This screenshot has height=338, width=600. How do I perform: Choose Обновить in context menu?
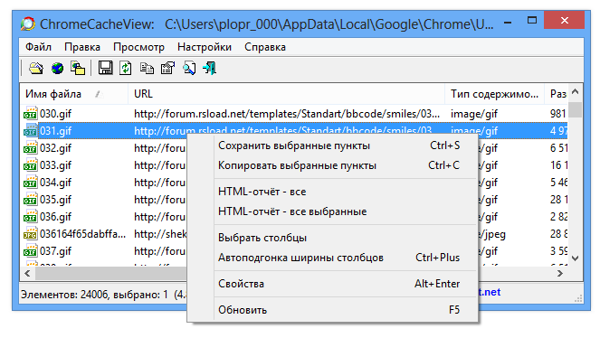tap(332, 310)
